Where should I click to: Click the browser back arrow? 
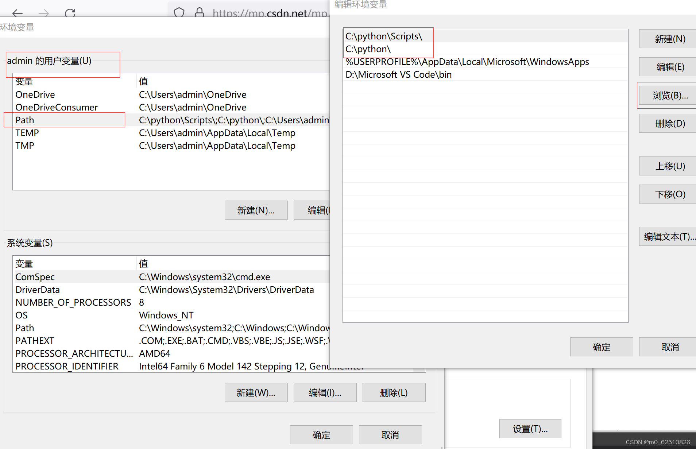click(x=17, y=13)
